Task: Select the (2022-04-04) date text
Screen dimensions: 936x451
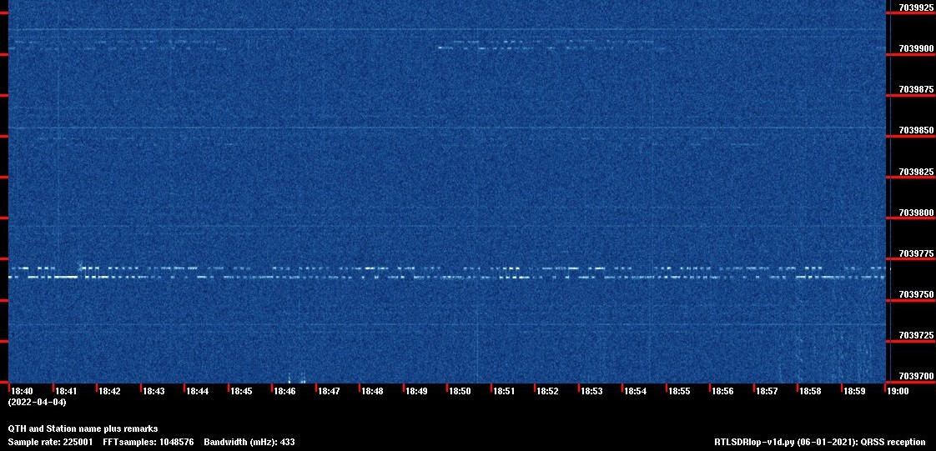Action: click(x=37, y=402)
